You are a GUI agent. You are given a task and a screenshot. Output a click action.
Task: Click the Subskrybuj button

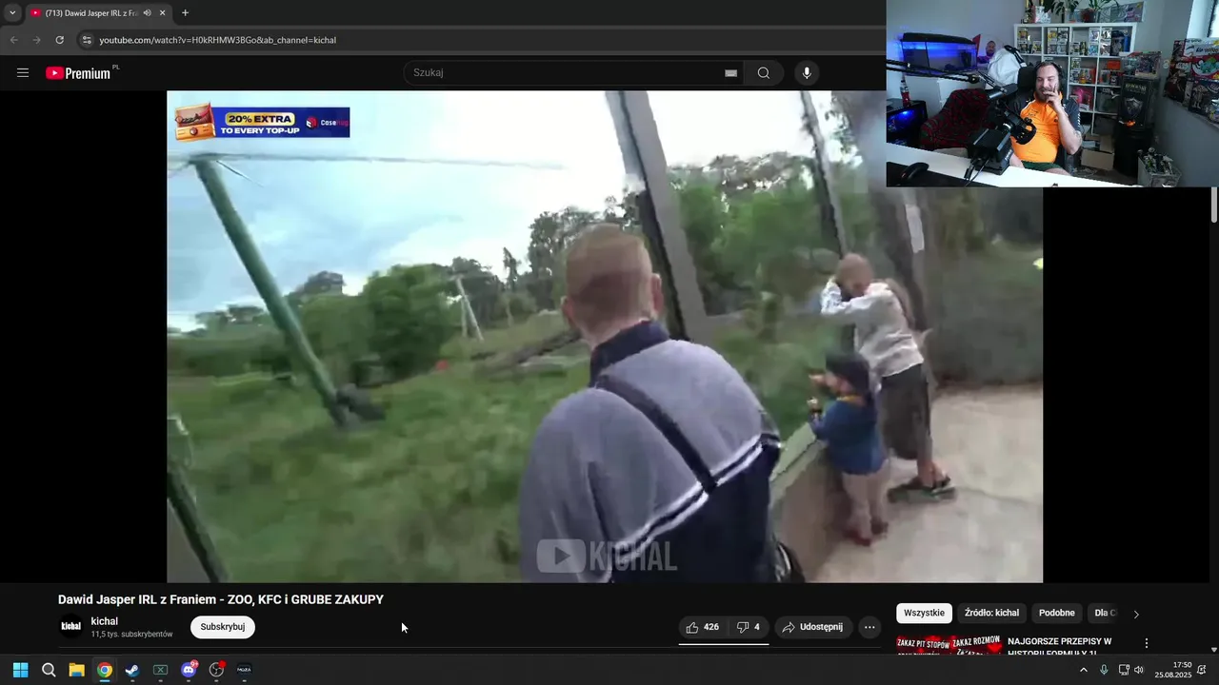(x=223, y=627)
